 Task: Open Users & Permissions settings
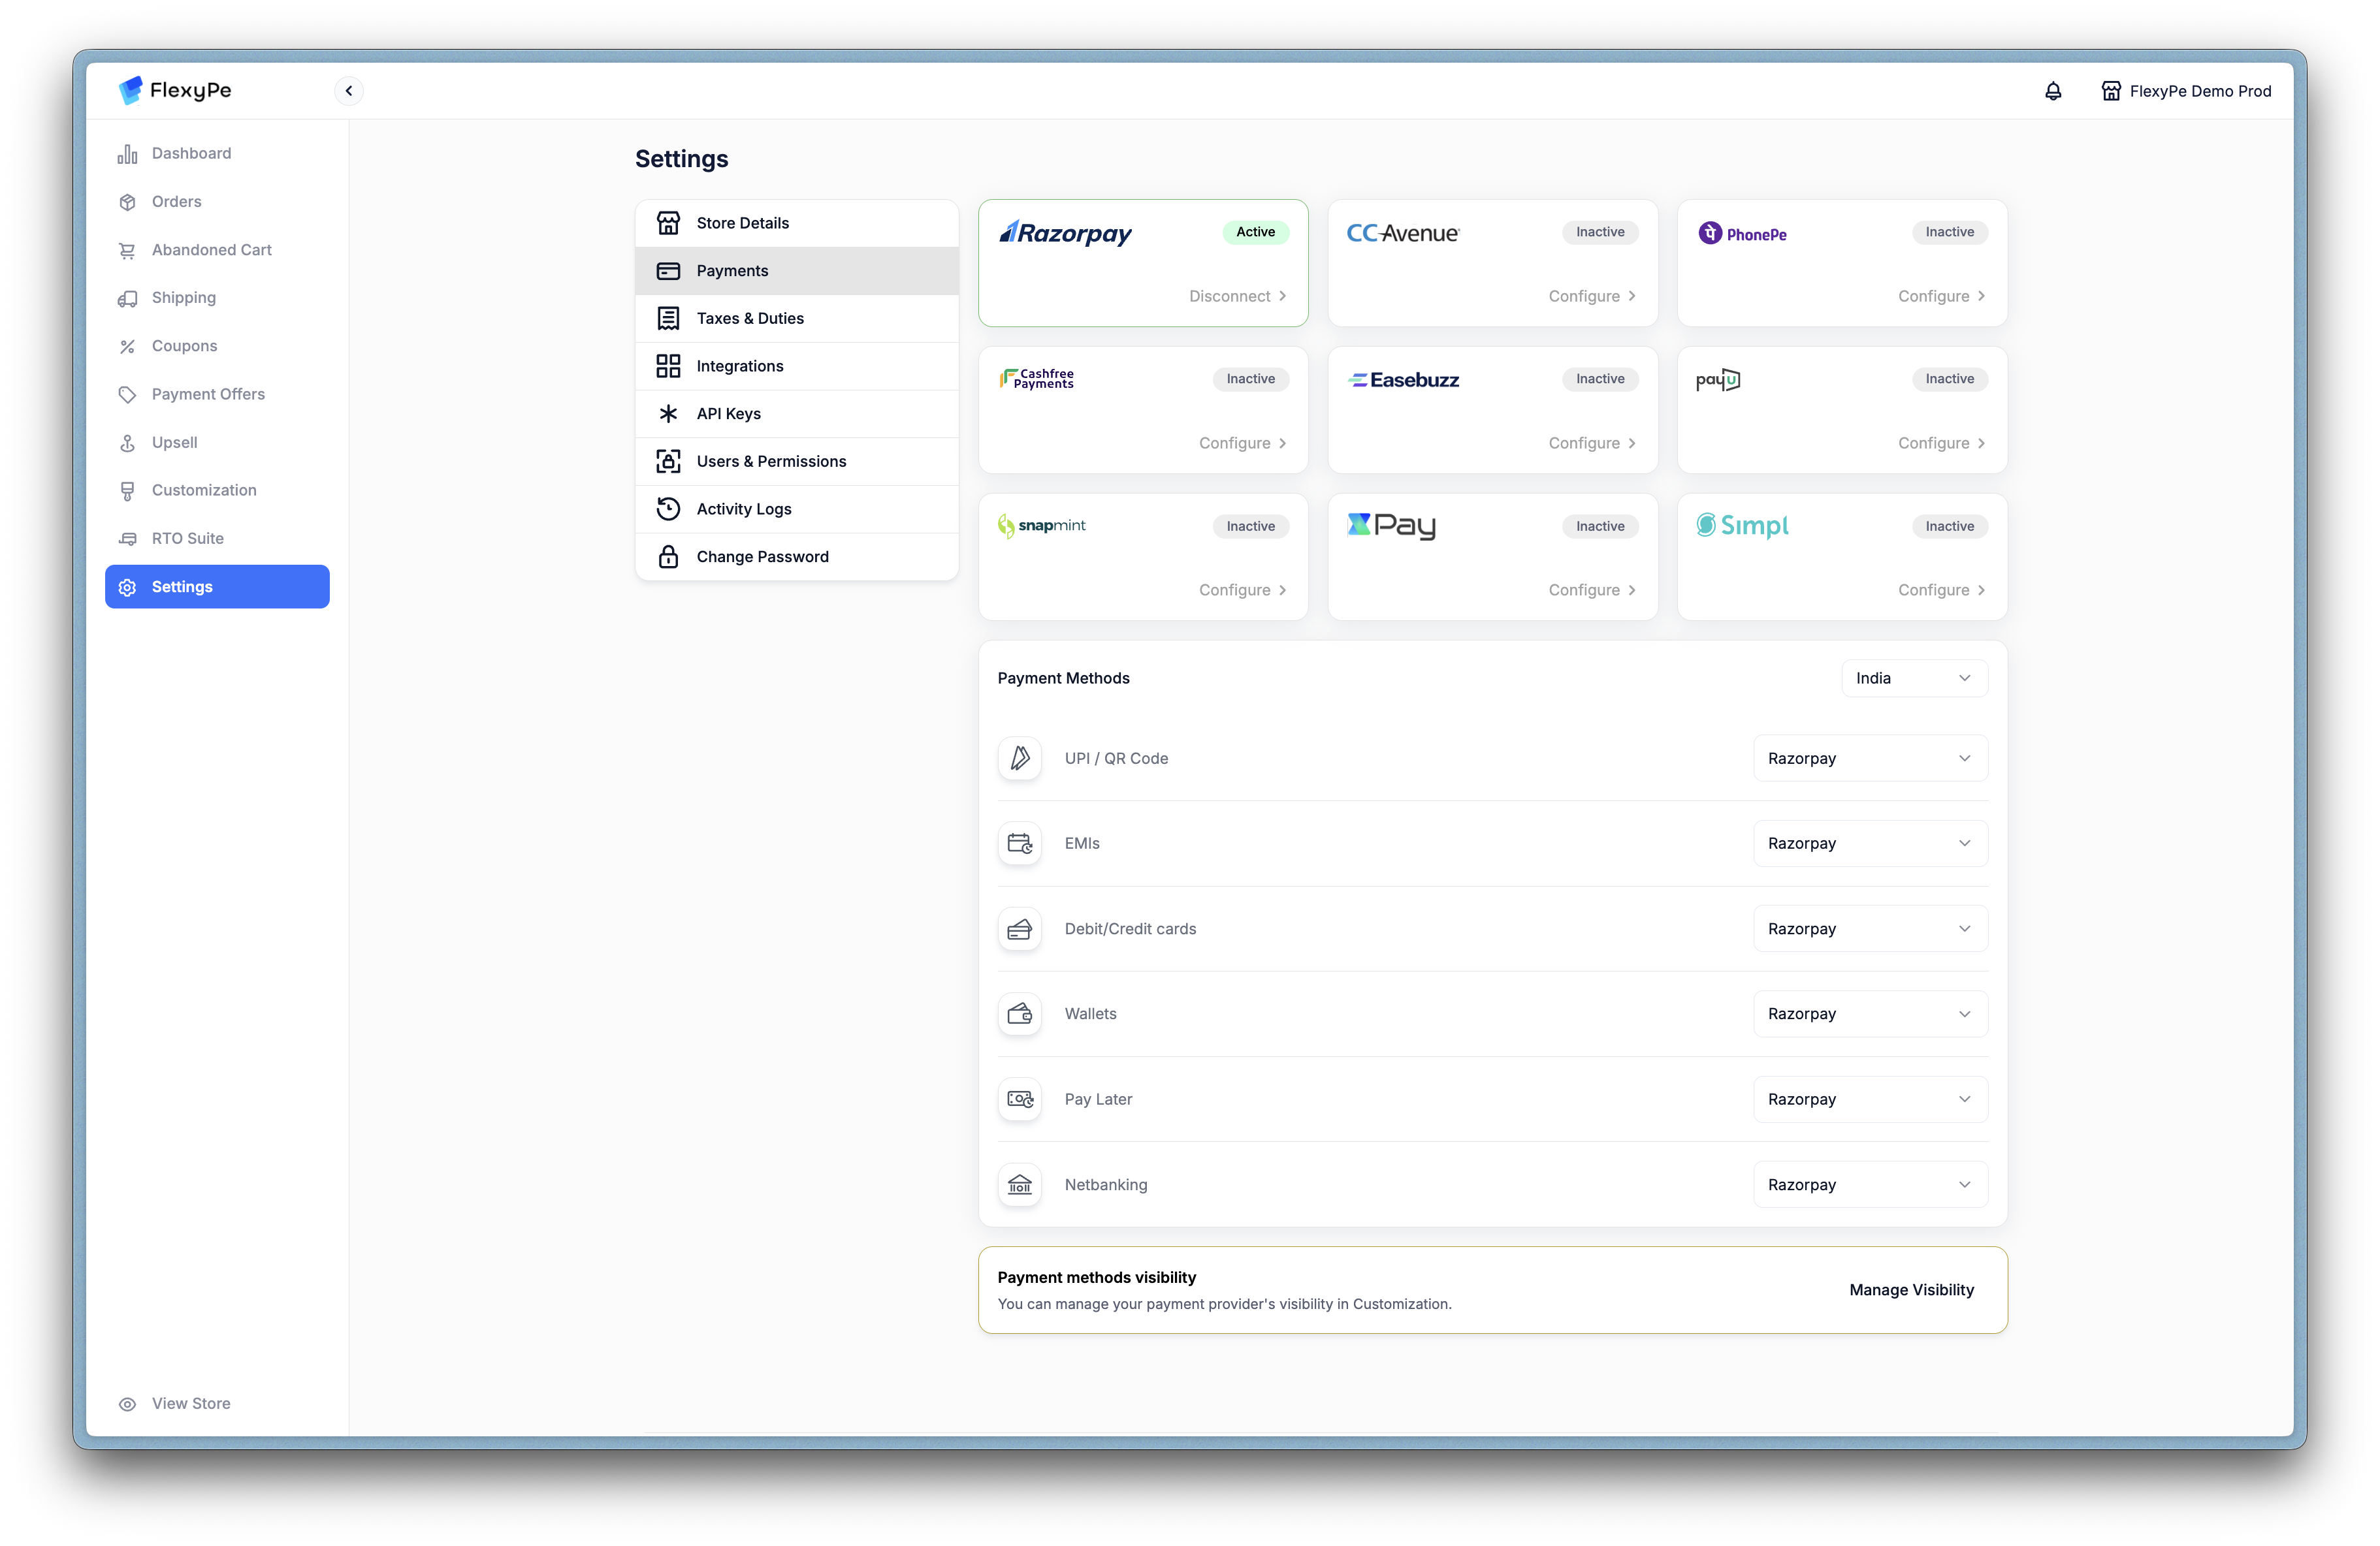[771, 462]
